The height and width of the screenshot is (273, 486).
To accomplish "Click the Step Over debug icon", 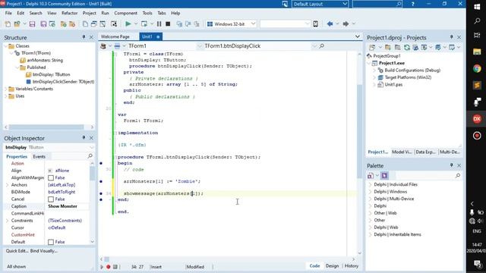I will tap(188, 24).
